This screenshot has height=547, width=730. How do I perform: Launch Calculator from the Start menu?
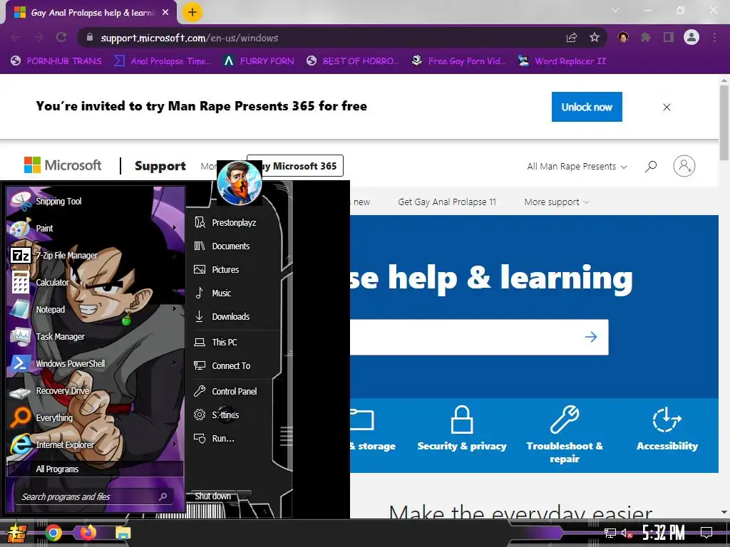click(96, 282)
